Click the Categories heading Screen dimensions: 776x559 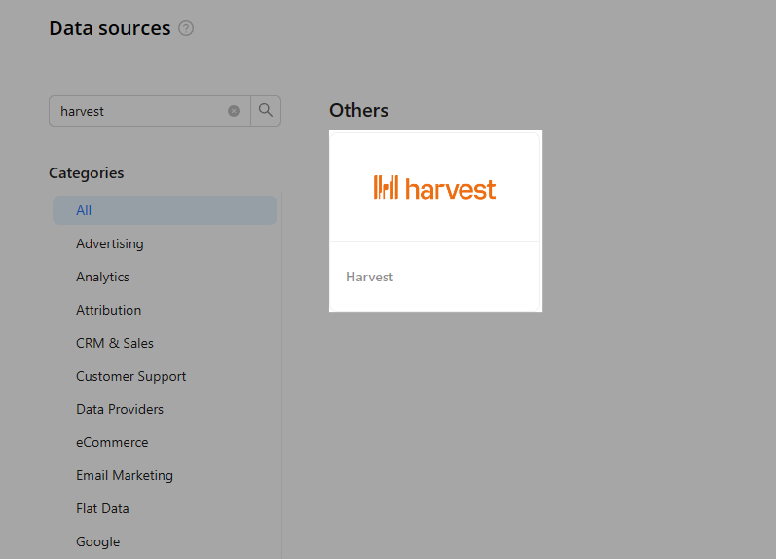[x=86, y=173]
